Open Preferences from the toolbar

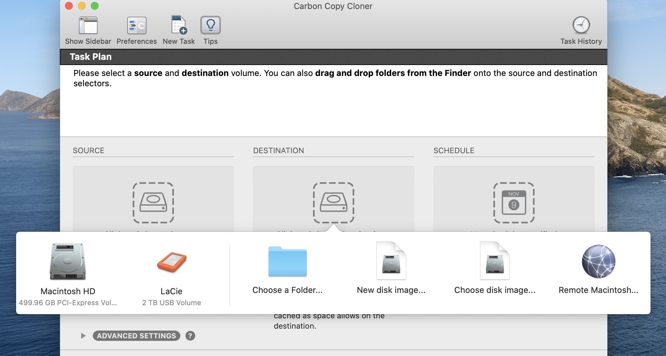point(137,25)
